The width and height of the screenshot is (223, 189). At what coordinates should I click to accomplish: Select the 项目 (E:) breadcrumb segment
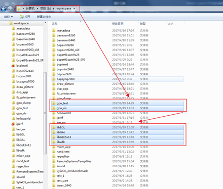pyautogui.click(x=46, y=9)
